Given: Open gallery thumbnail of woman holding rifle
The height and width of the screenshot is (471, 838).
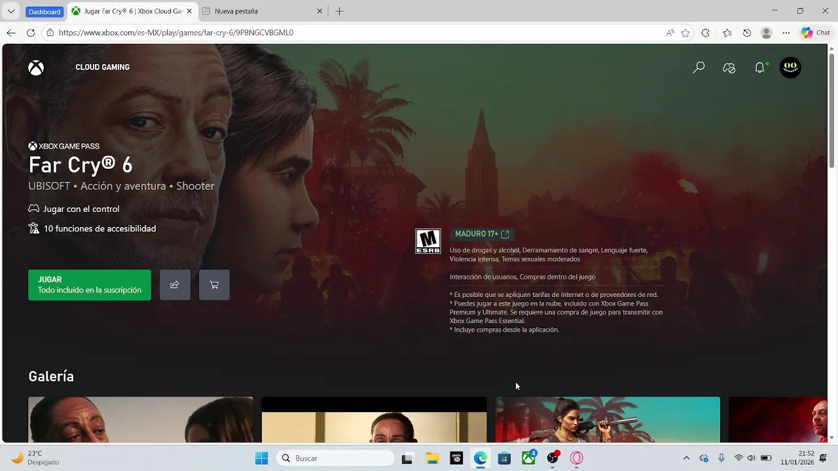Looking at the screenshot, I should pos(608,420).
